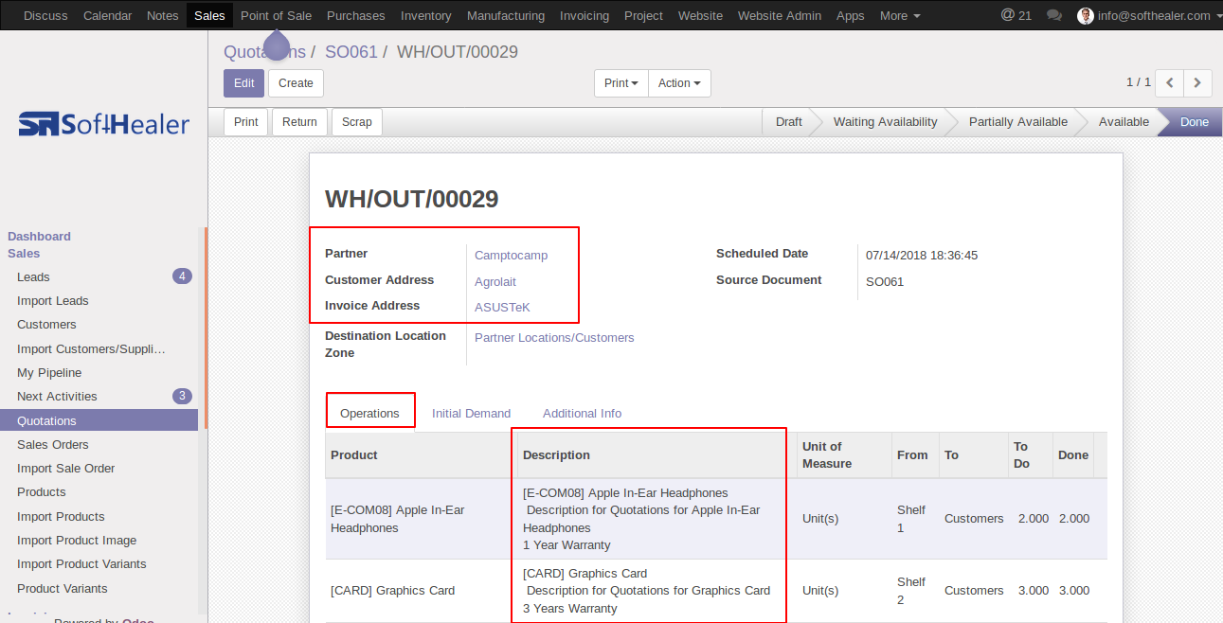Select the Sales menu

tap(209, 15)
